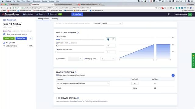Image resolution: width=195 pixels, height=109 pixels.
Task: Toggle the Ramp up Steps switch
Action: click(x=85, y=59)
